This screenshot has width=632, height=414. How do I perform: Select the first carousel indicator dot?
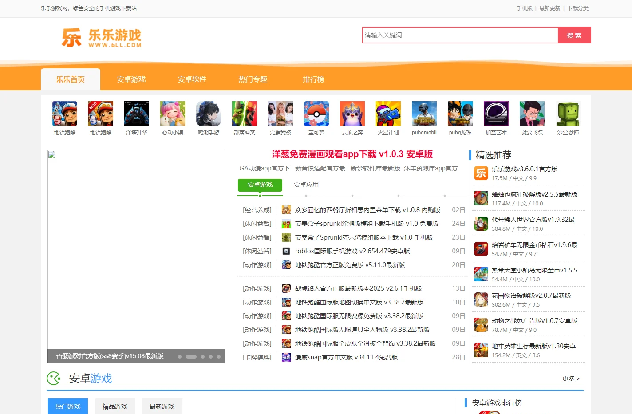tap(180, 357)
